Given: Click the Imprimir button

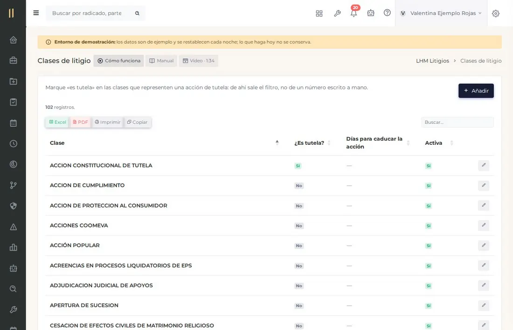Looking at the screenshot, I should pyautogui.click(x=108, y=122).
